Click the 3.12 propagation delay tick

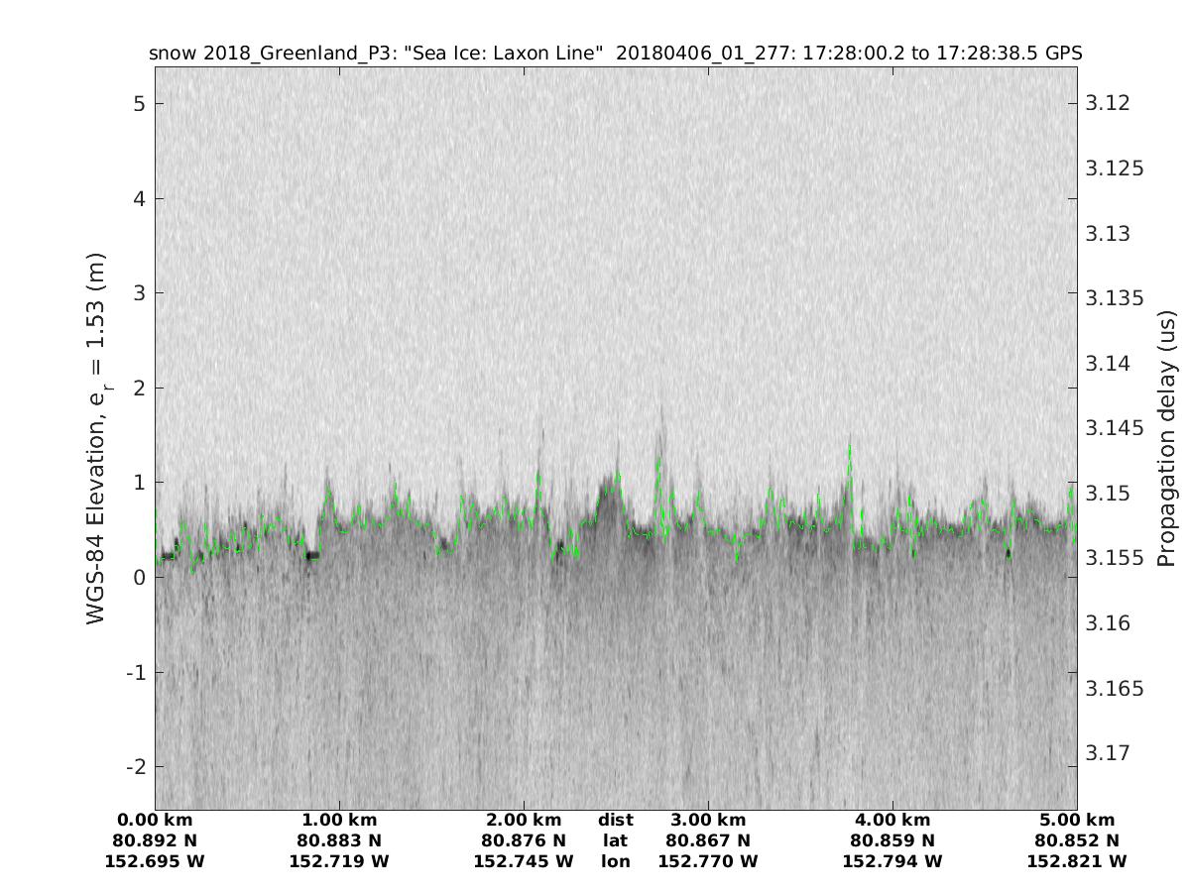tap(1108, 103)
